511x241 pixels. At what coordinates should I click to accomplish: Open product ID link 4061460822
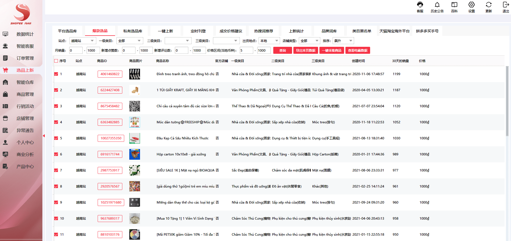point(110,74)
